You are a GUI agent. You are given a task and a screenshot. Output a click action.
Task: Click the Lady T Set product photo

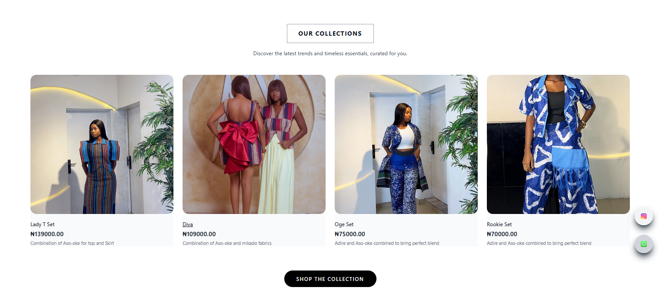click(x=101, y=144)
